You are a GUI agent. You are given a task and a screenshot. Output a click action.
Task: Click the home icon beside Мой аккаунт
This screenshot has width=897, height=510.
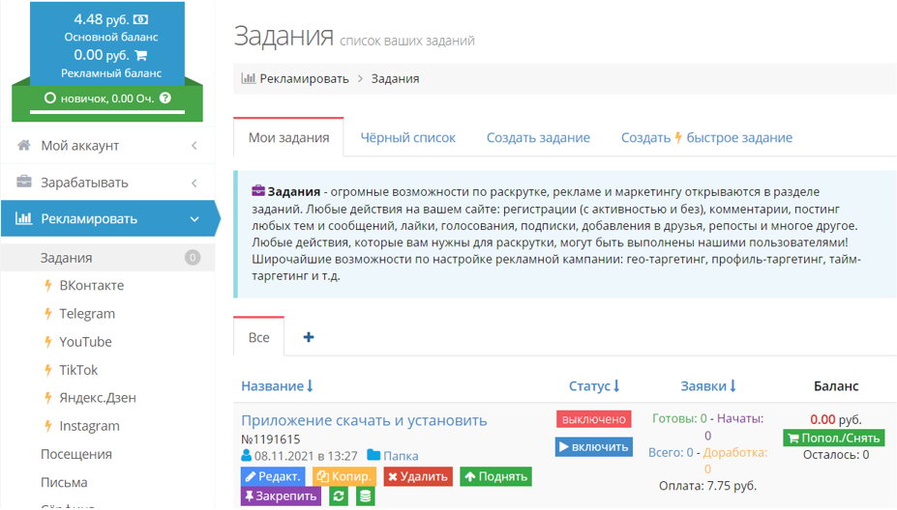click(x=24, y=145)
